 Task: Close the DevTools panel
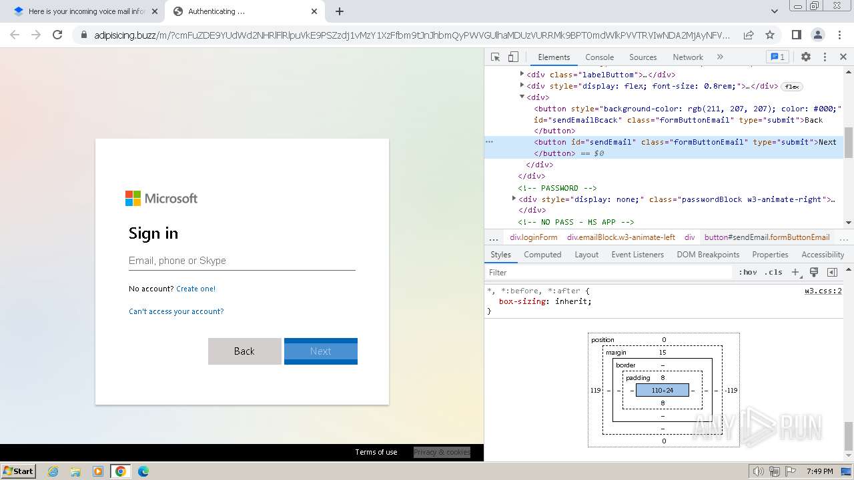click(x=843, y=57)
